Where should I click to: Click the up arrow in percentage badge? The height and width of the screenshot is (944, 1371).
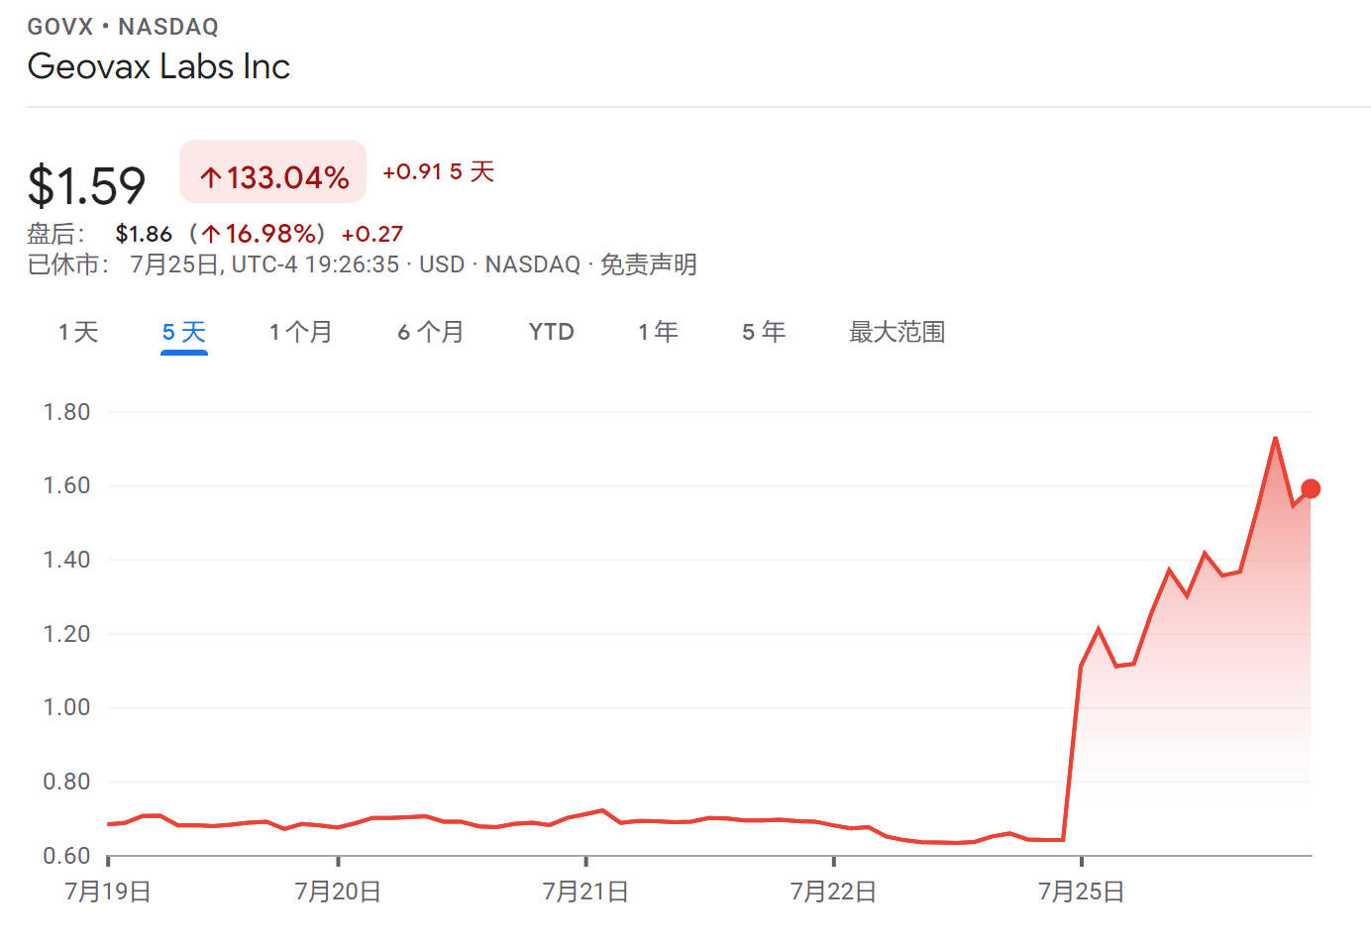click(210, 178)
